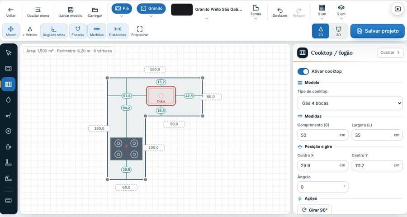Redo with the Refazer button
Image resolution: width=407 pixels, height=217 pixels.
(299, 12)
